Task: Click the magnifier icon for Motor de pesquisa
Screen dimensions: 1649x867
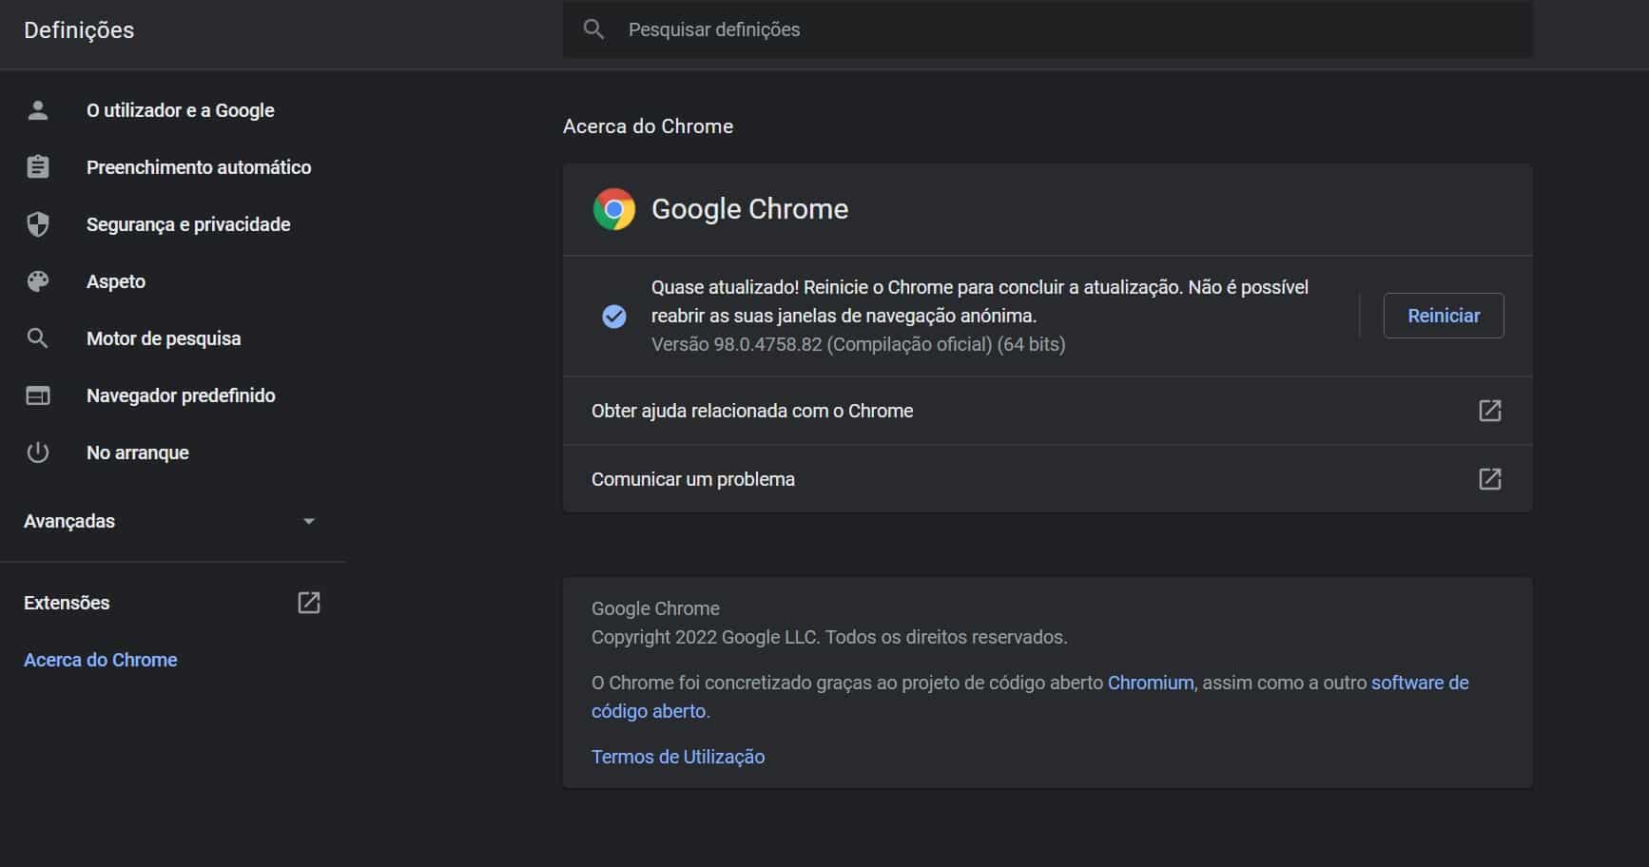Action: 38,338
